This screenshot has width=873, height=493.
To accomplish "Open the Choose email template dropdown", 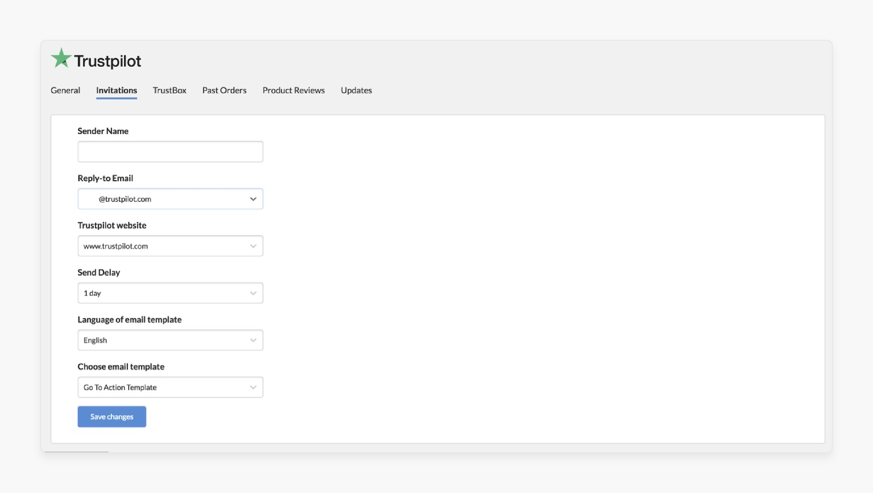I will coord(170,387).
